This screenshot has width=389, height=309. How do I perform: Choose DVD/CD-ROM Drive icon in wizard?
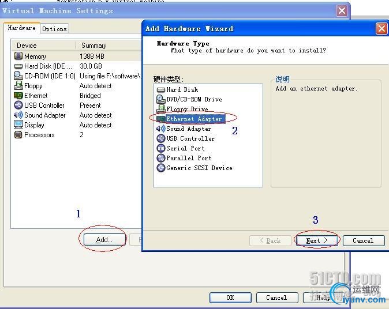coord(161,99)
